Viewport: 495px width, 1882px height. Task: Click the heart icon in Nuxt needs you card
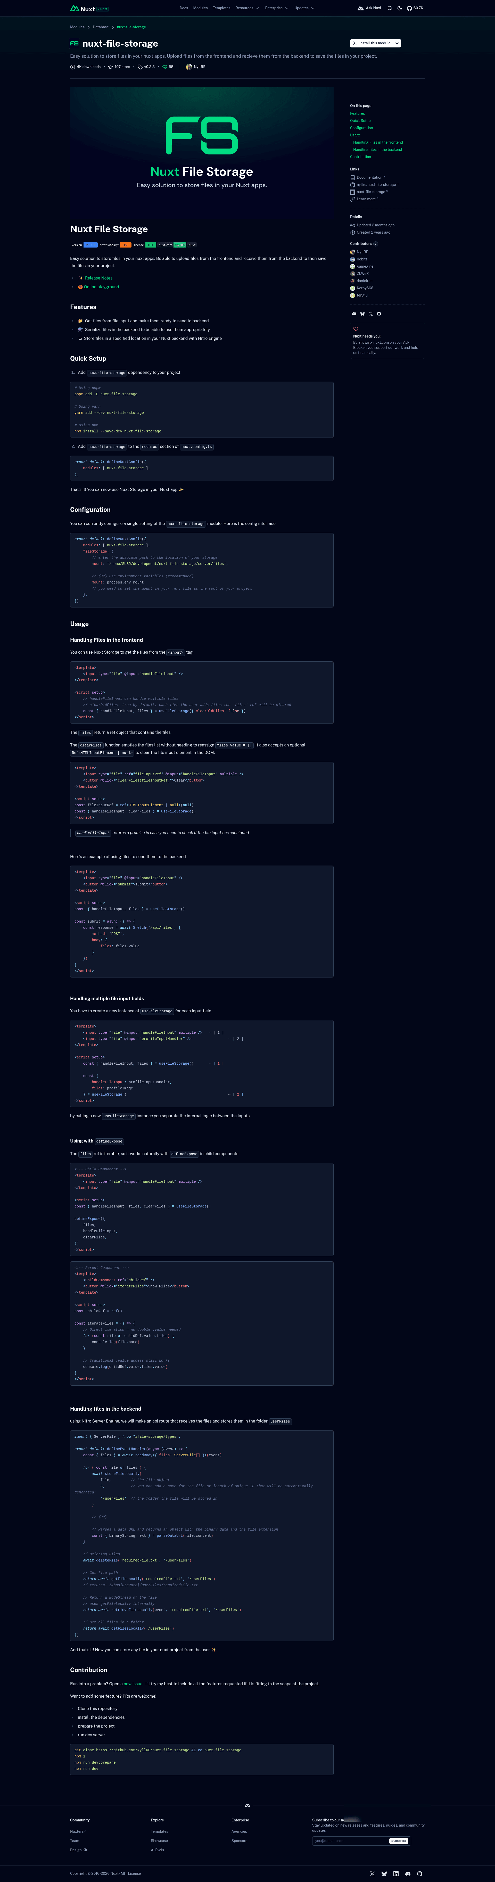[356, 329]
